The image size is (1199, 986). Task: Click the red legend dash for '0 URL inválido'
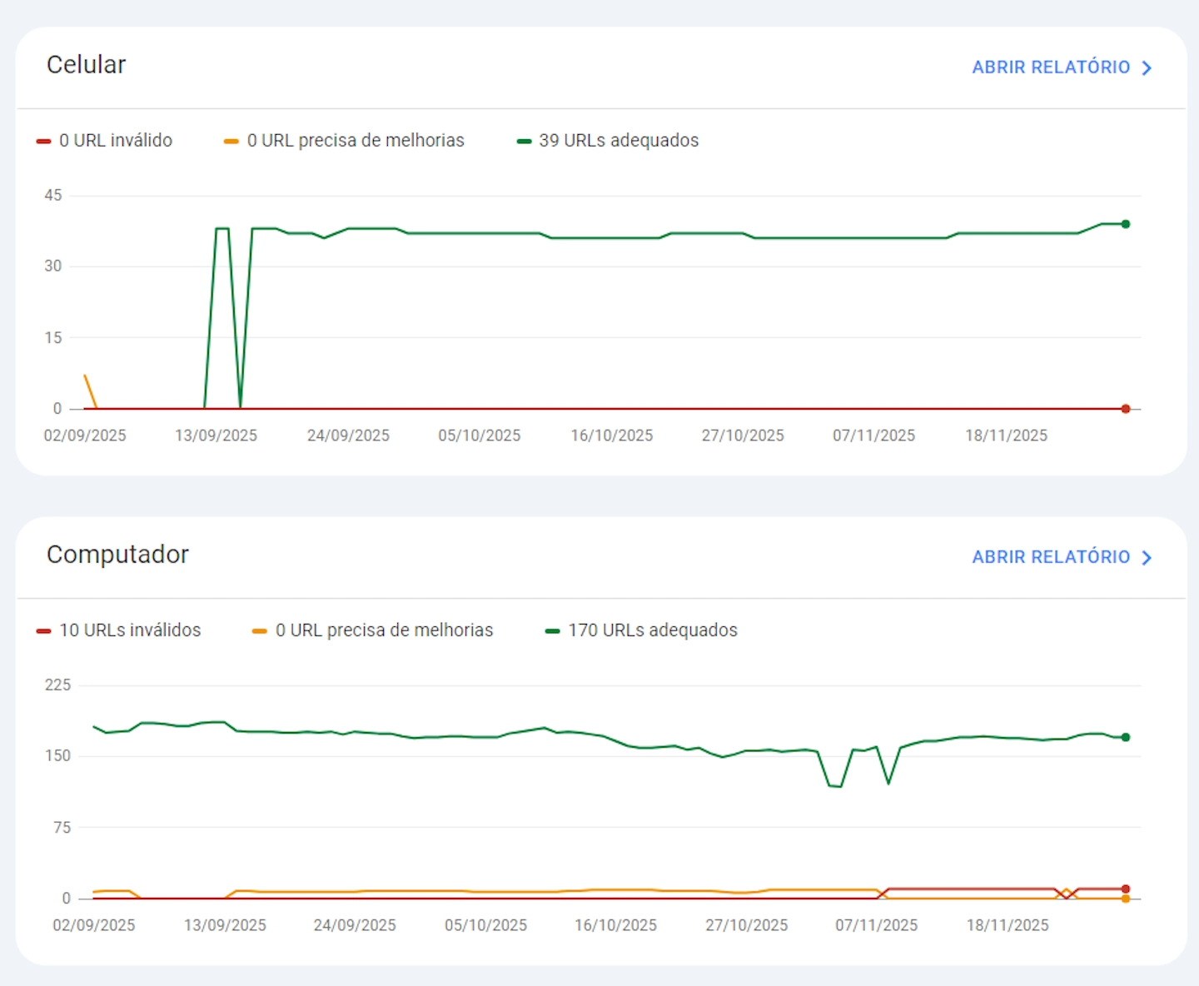tap(43, 140)
